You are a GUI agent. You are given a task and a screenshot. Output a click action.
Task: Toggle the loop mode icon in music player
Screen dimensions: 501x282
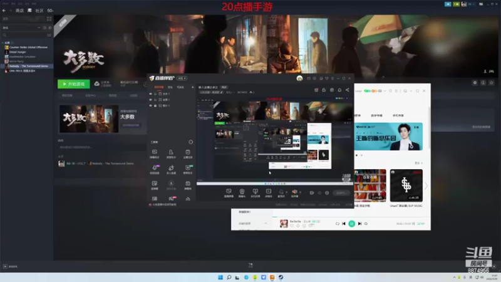[338, 224]
